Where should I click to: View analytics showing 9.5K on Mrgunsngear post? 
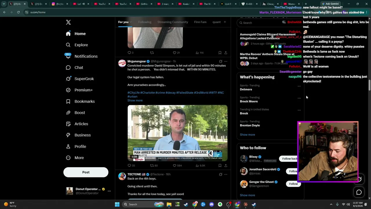(x=200, y=165)
